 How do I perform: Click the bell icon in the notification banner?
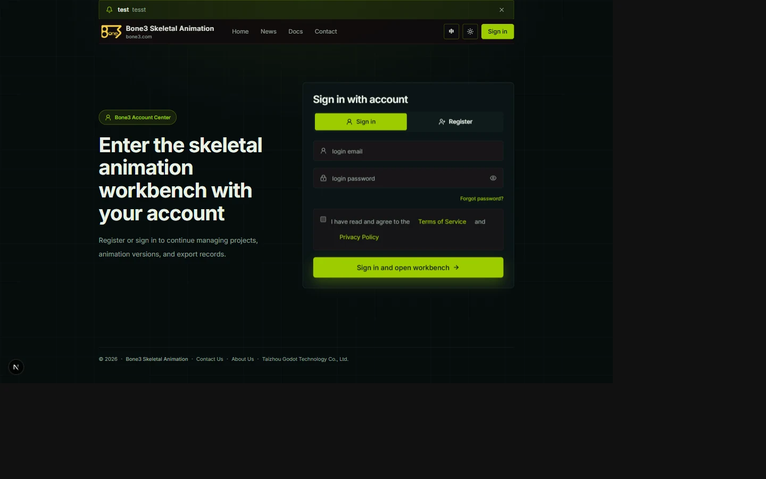pos(109,10)
